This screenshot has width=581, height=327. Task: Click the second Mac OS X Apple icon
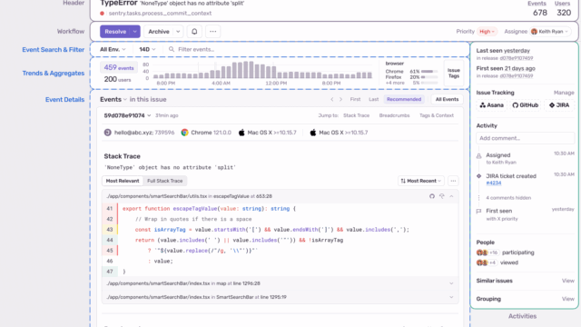coord(313,133)
